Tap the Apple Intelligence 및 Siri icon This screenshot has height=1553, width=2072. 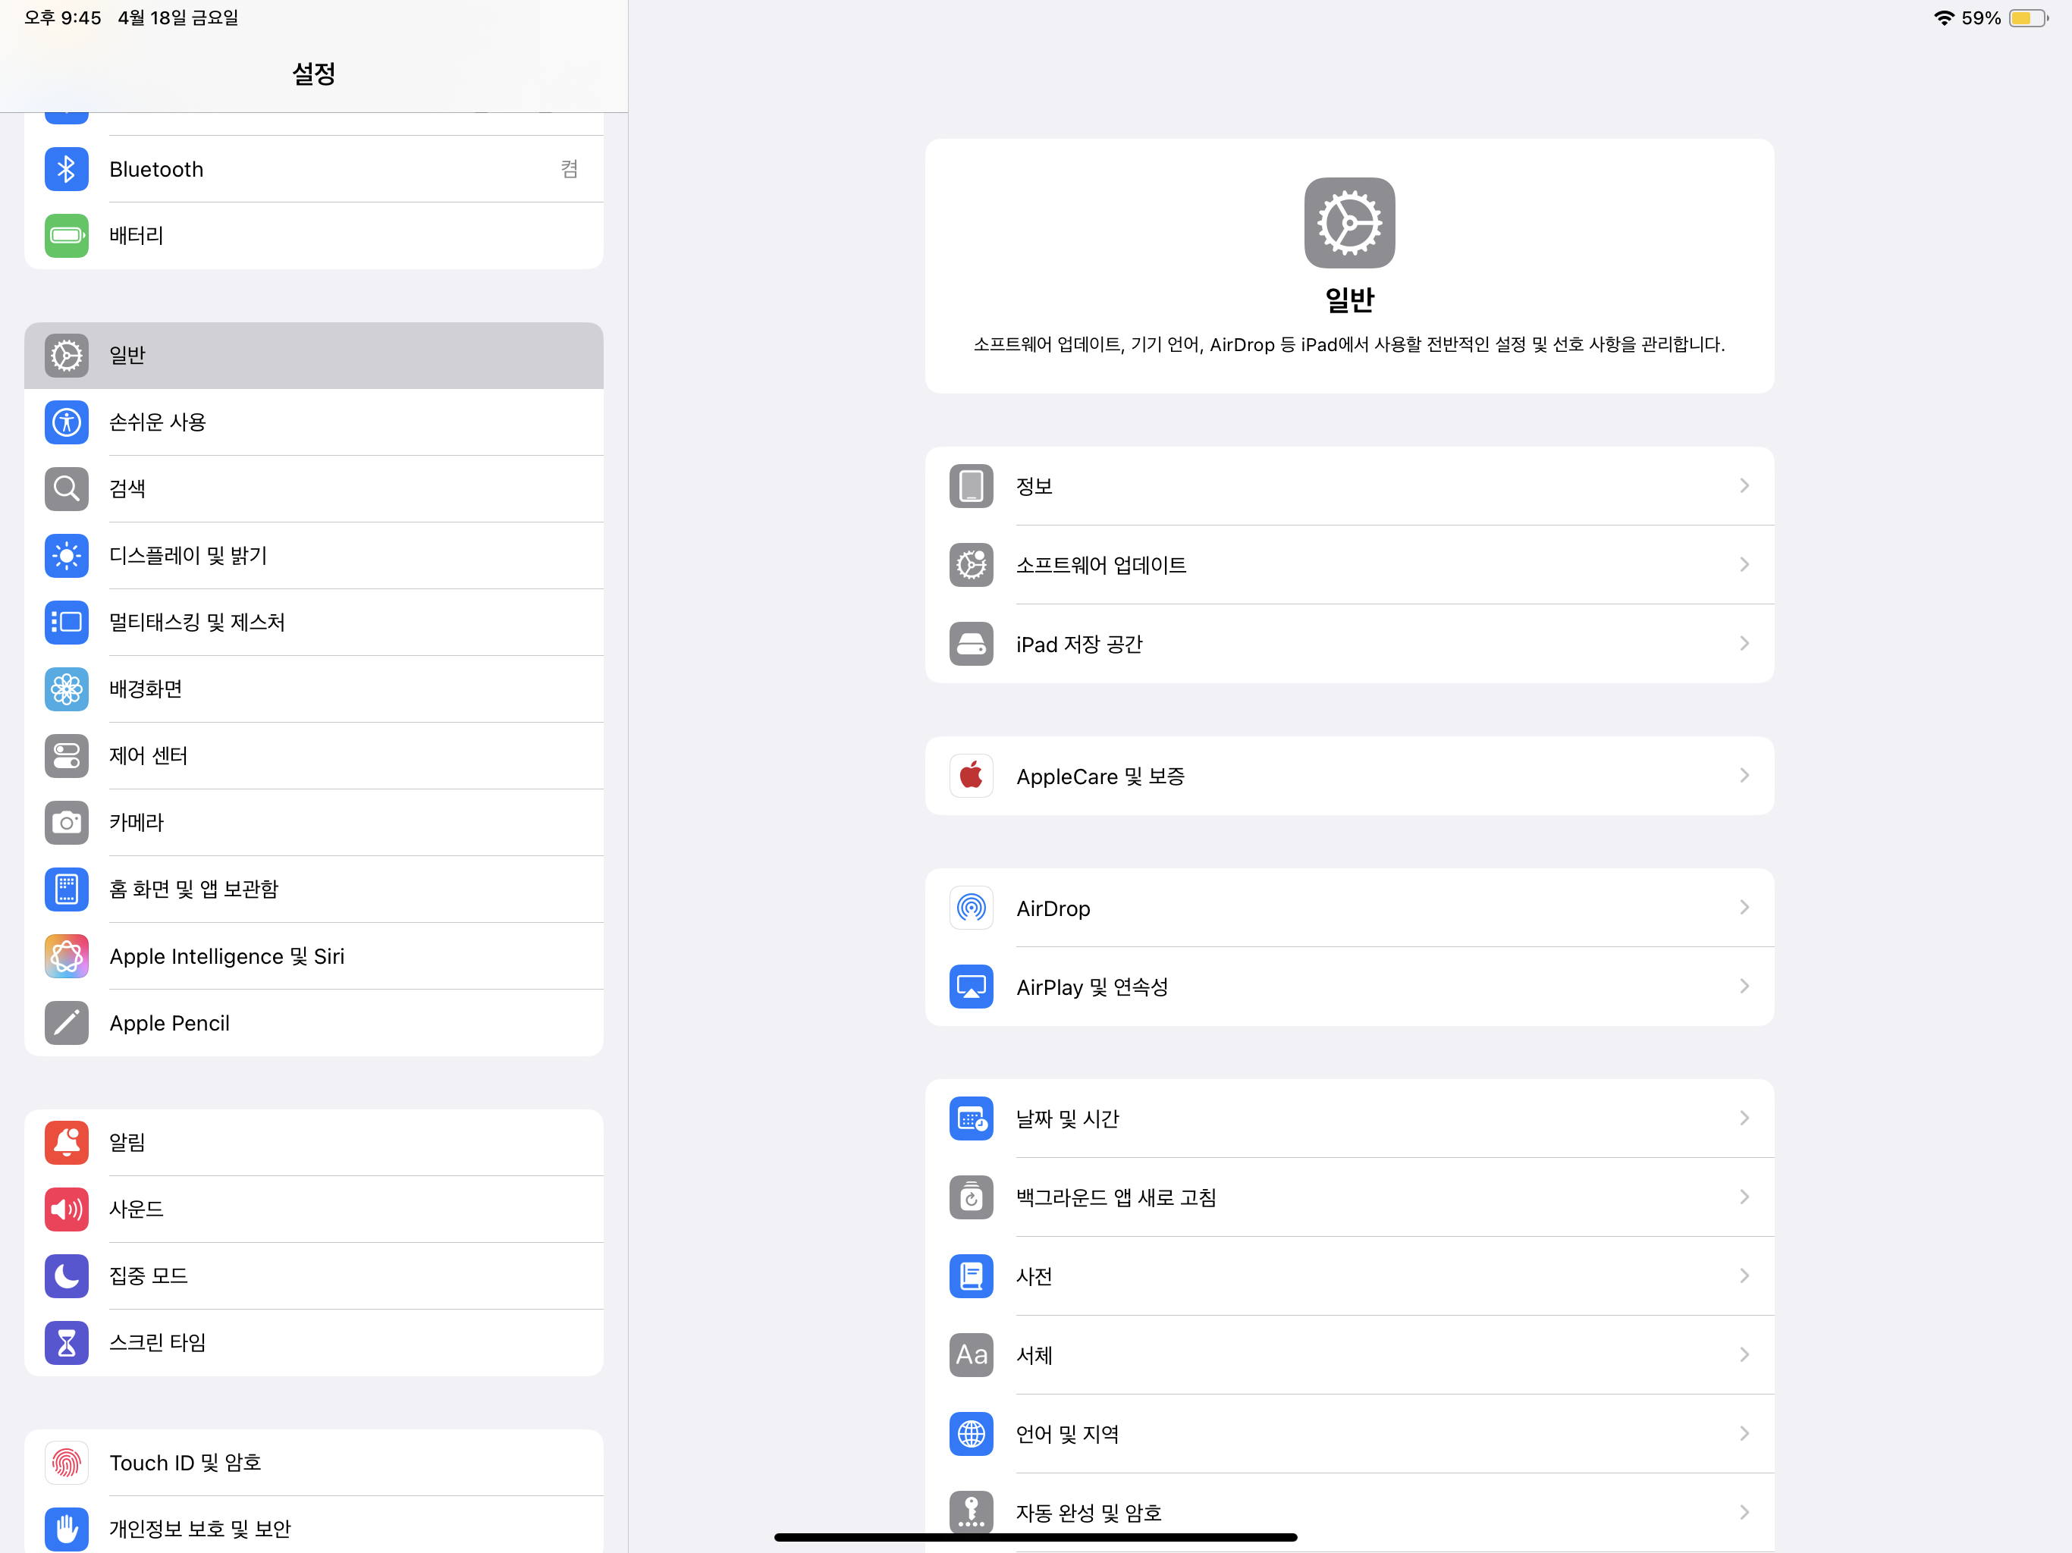(67, 956)
